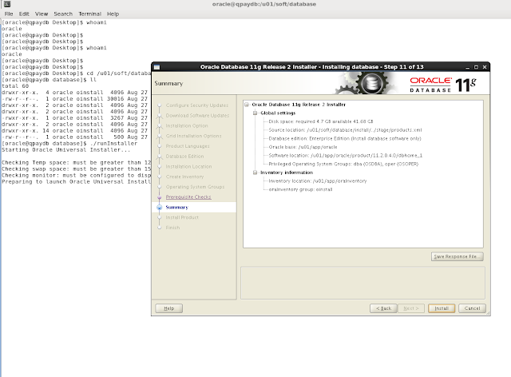Click Save Response File button
This screenshot has width=511, height=377.
click(x=458, y=256)
